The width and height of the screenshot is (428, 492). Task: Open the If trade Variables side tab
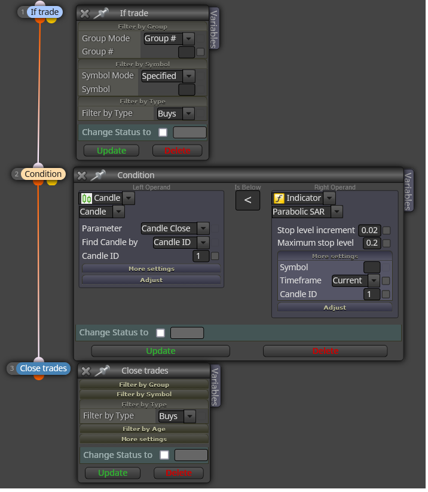[215, 29]
